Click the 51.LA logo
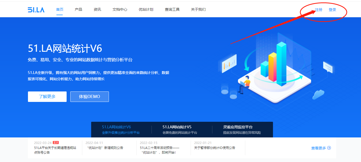Viewport: 361px width, 162px height. pos(36,10)
